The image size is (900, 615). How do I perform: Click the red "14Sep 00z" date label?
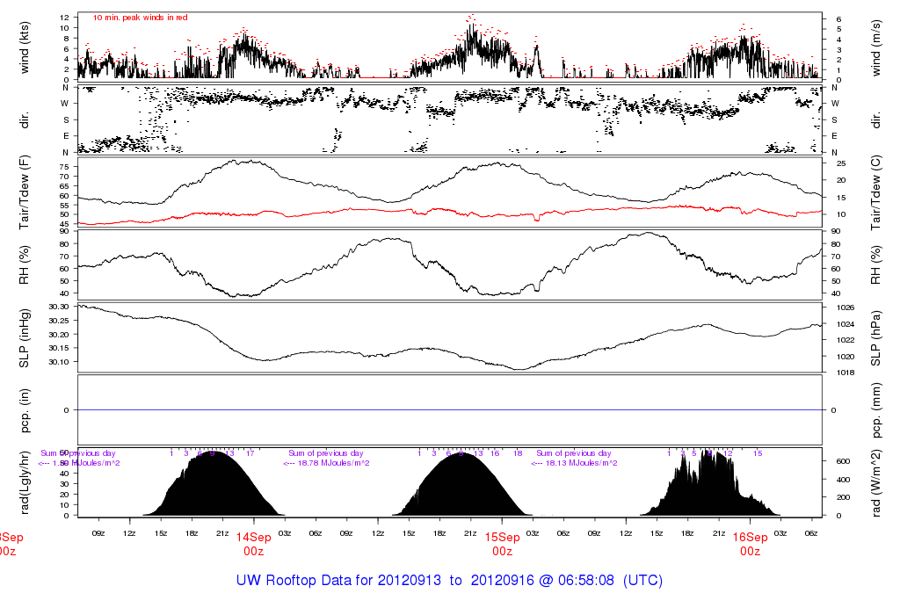tap(254, 544)
